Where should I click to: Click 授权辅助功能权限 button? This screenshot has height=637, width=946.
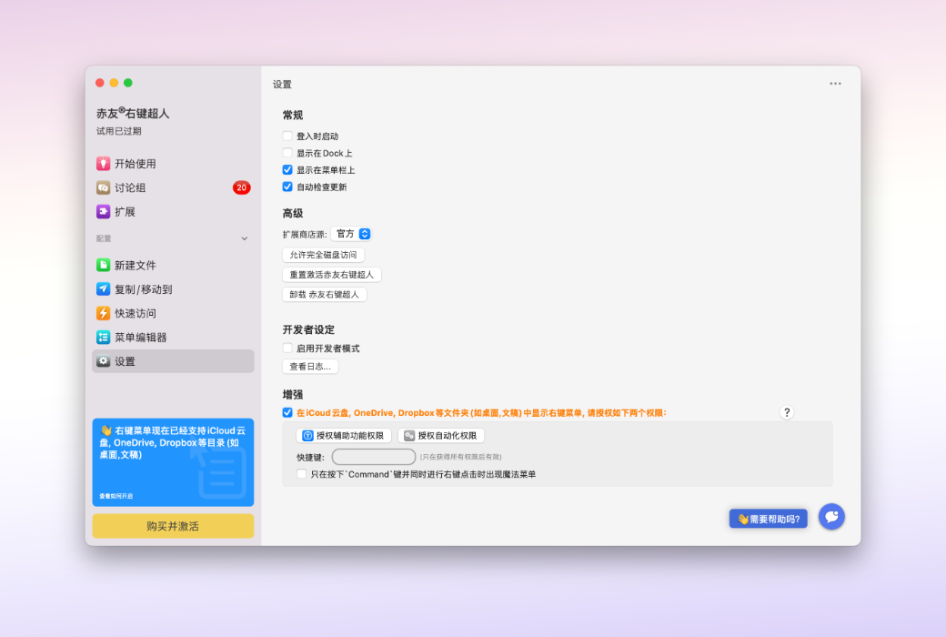pyautogui.click(x=344, y=435)
